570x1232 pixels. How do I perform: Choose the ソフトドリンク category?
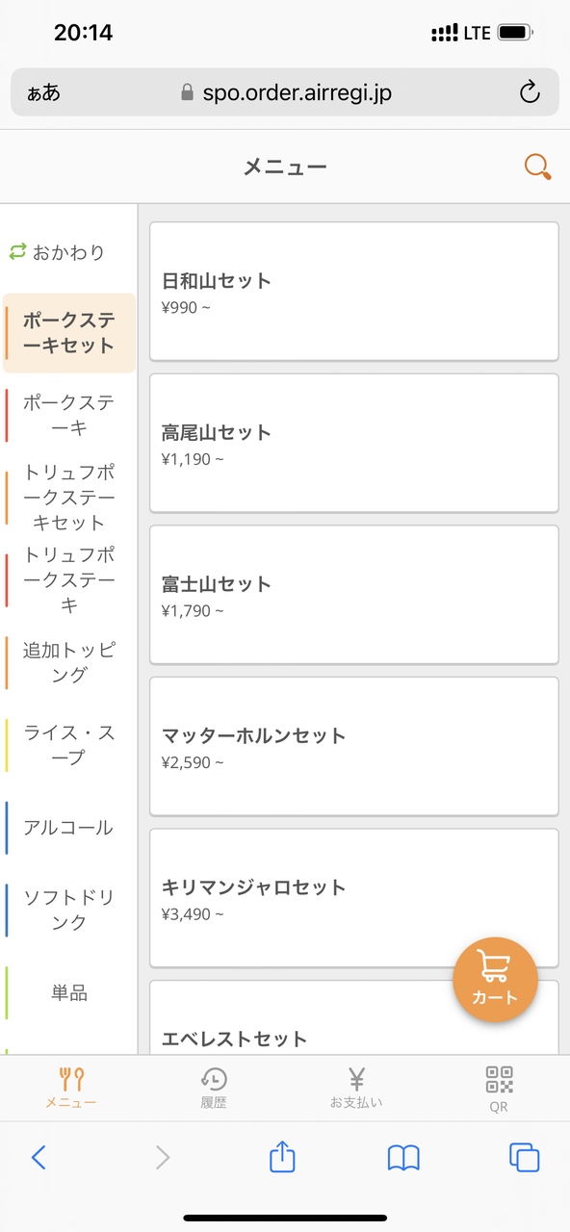pyautogui.click(x=69, y=911)
